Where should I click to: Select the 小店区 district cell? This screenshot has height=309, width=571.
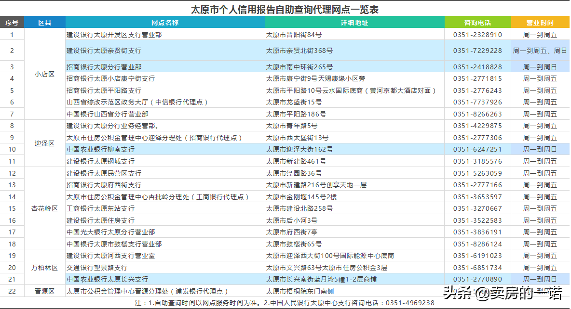coord(45,73)
